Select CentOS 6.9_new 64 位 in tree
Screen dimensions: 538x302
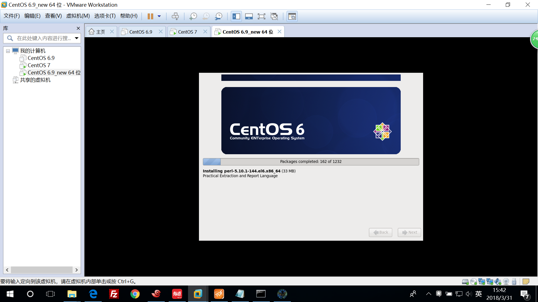pos(54,72)
